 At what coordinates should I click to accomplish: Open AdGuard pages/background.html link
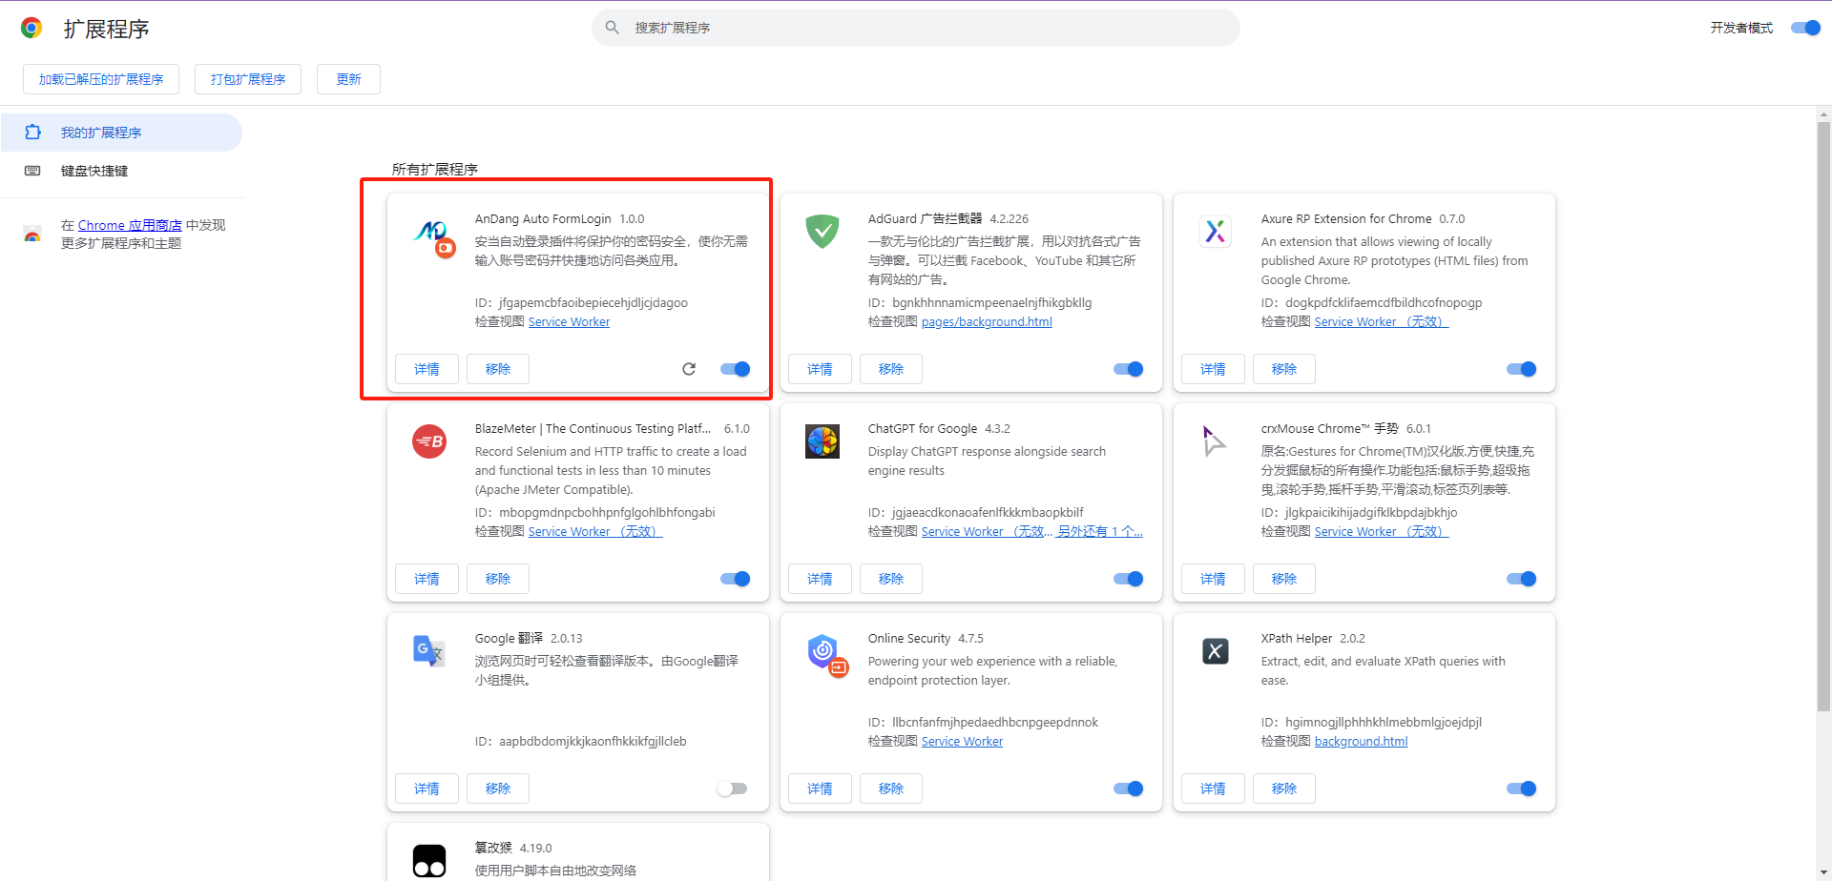[x=987, y=322]
